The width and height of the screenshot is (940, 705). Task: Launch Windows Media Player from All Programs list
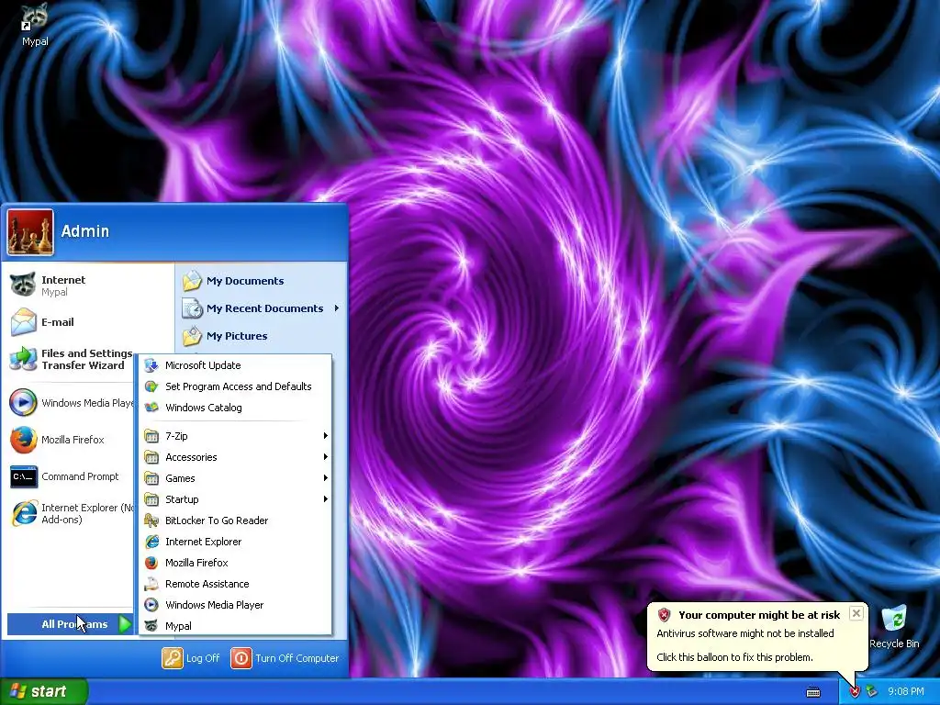click(x=235, y=605)
